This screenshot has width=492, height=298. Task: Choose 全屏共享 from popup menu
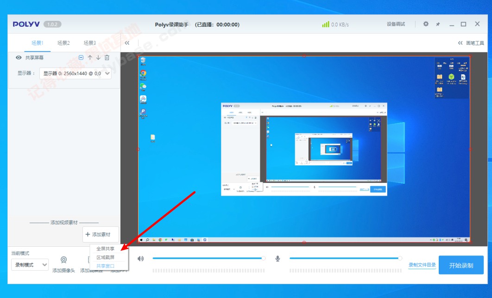pos(106,249)
